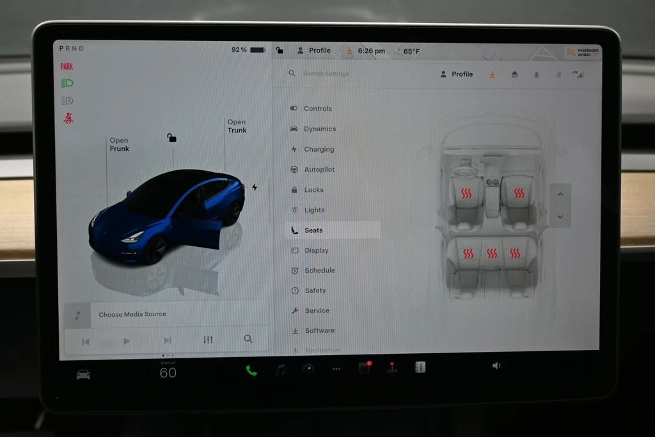Open the audio equalizer sliders control
The image size is (655, 437).
click(208, 340)
